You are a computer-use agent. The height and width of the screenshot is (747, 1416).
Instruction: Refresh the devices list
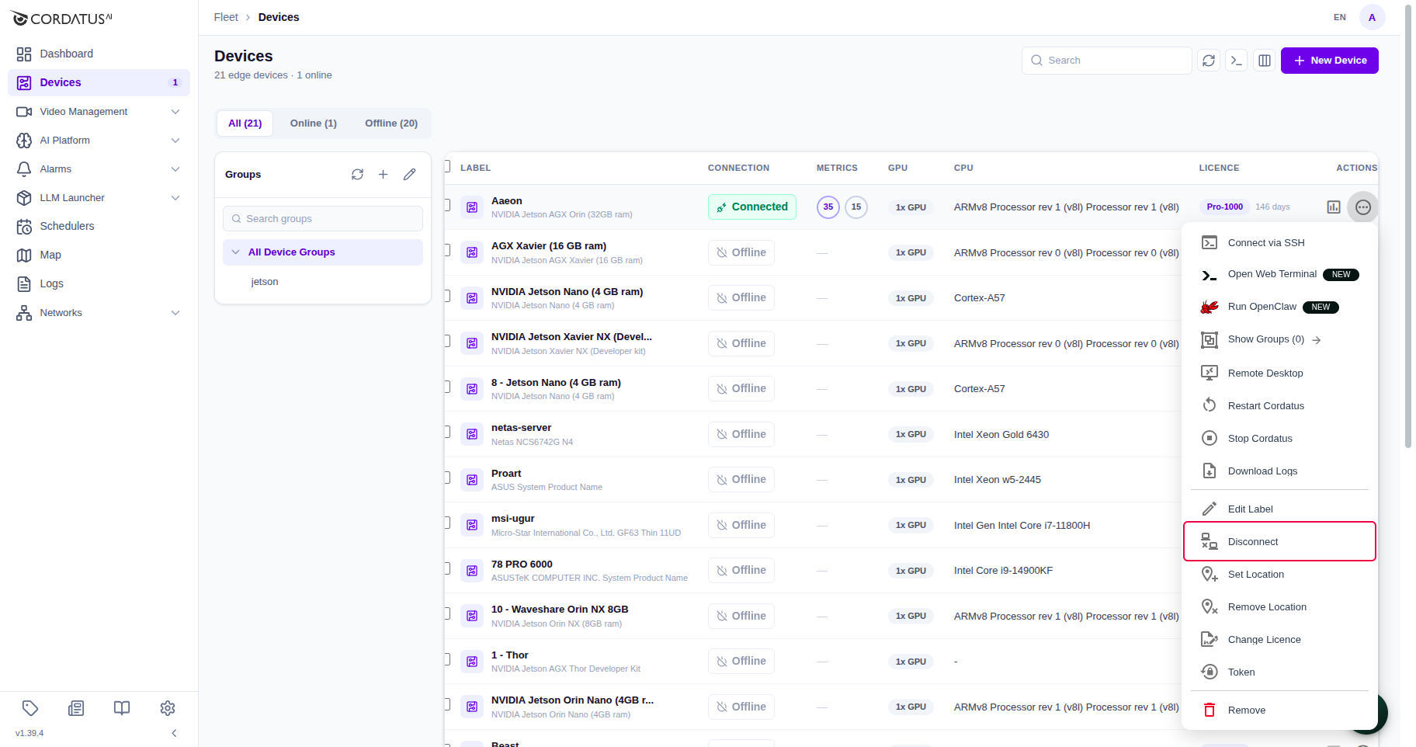click(x=1209, y=61)
